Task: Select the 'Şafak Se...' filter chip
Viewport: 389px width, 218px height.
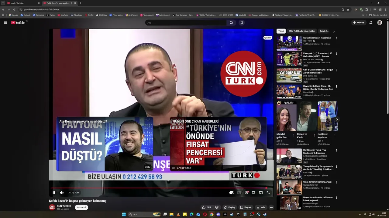Action: point(325,31)
